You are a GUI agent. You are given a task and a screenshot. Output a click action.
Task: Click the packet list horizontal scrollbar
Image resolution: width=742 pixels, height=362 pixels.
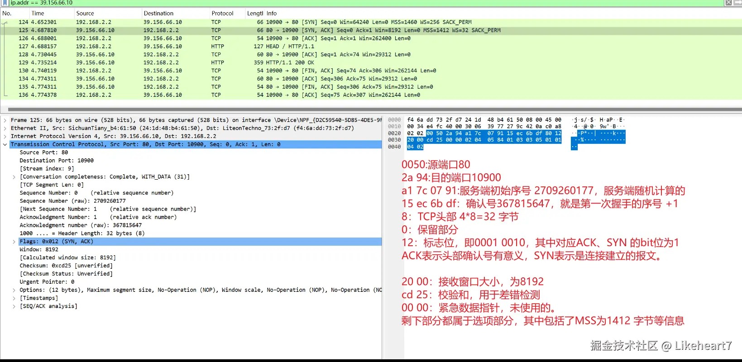(x=375, y=109)
